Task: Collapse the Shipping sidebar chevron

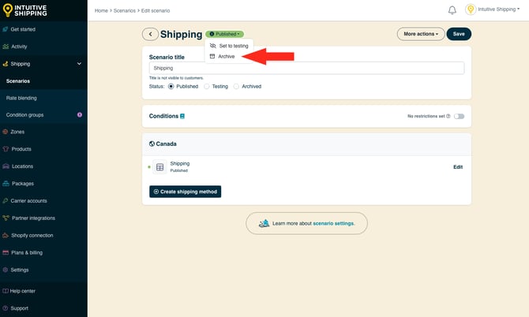Action: [79, 64]
